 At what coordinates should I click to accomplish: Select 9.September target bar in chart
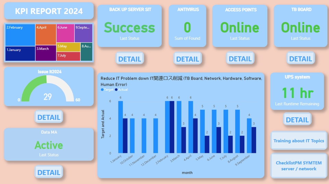coord(249,136)
